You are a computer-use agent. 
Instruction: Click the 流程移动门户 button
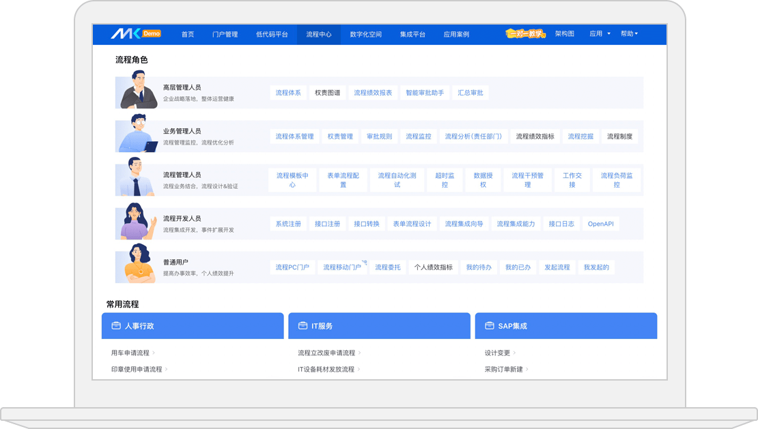click(x=342, y=267)
